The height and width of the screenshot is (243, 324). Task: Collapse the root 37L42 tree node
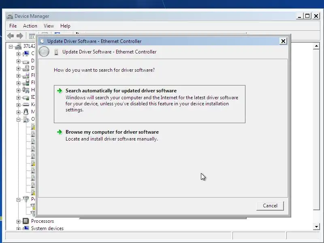click(x=11, y=47)
